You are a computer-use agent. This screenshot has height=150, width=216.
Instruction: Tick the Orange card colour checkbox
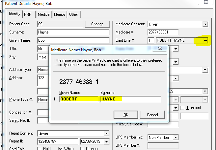(82, 148)
